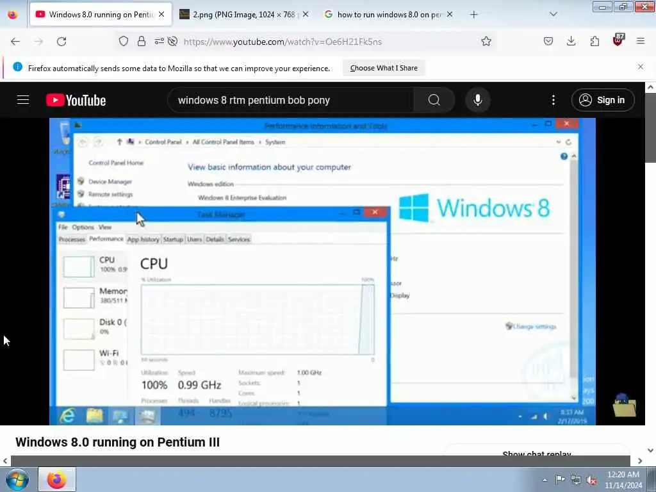Click the video title Windows 8.0 running on Pentium III
Viewport: 656px width, 492px height.
[x=118, y=442]
